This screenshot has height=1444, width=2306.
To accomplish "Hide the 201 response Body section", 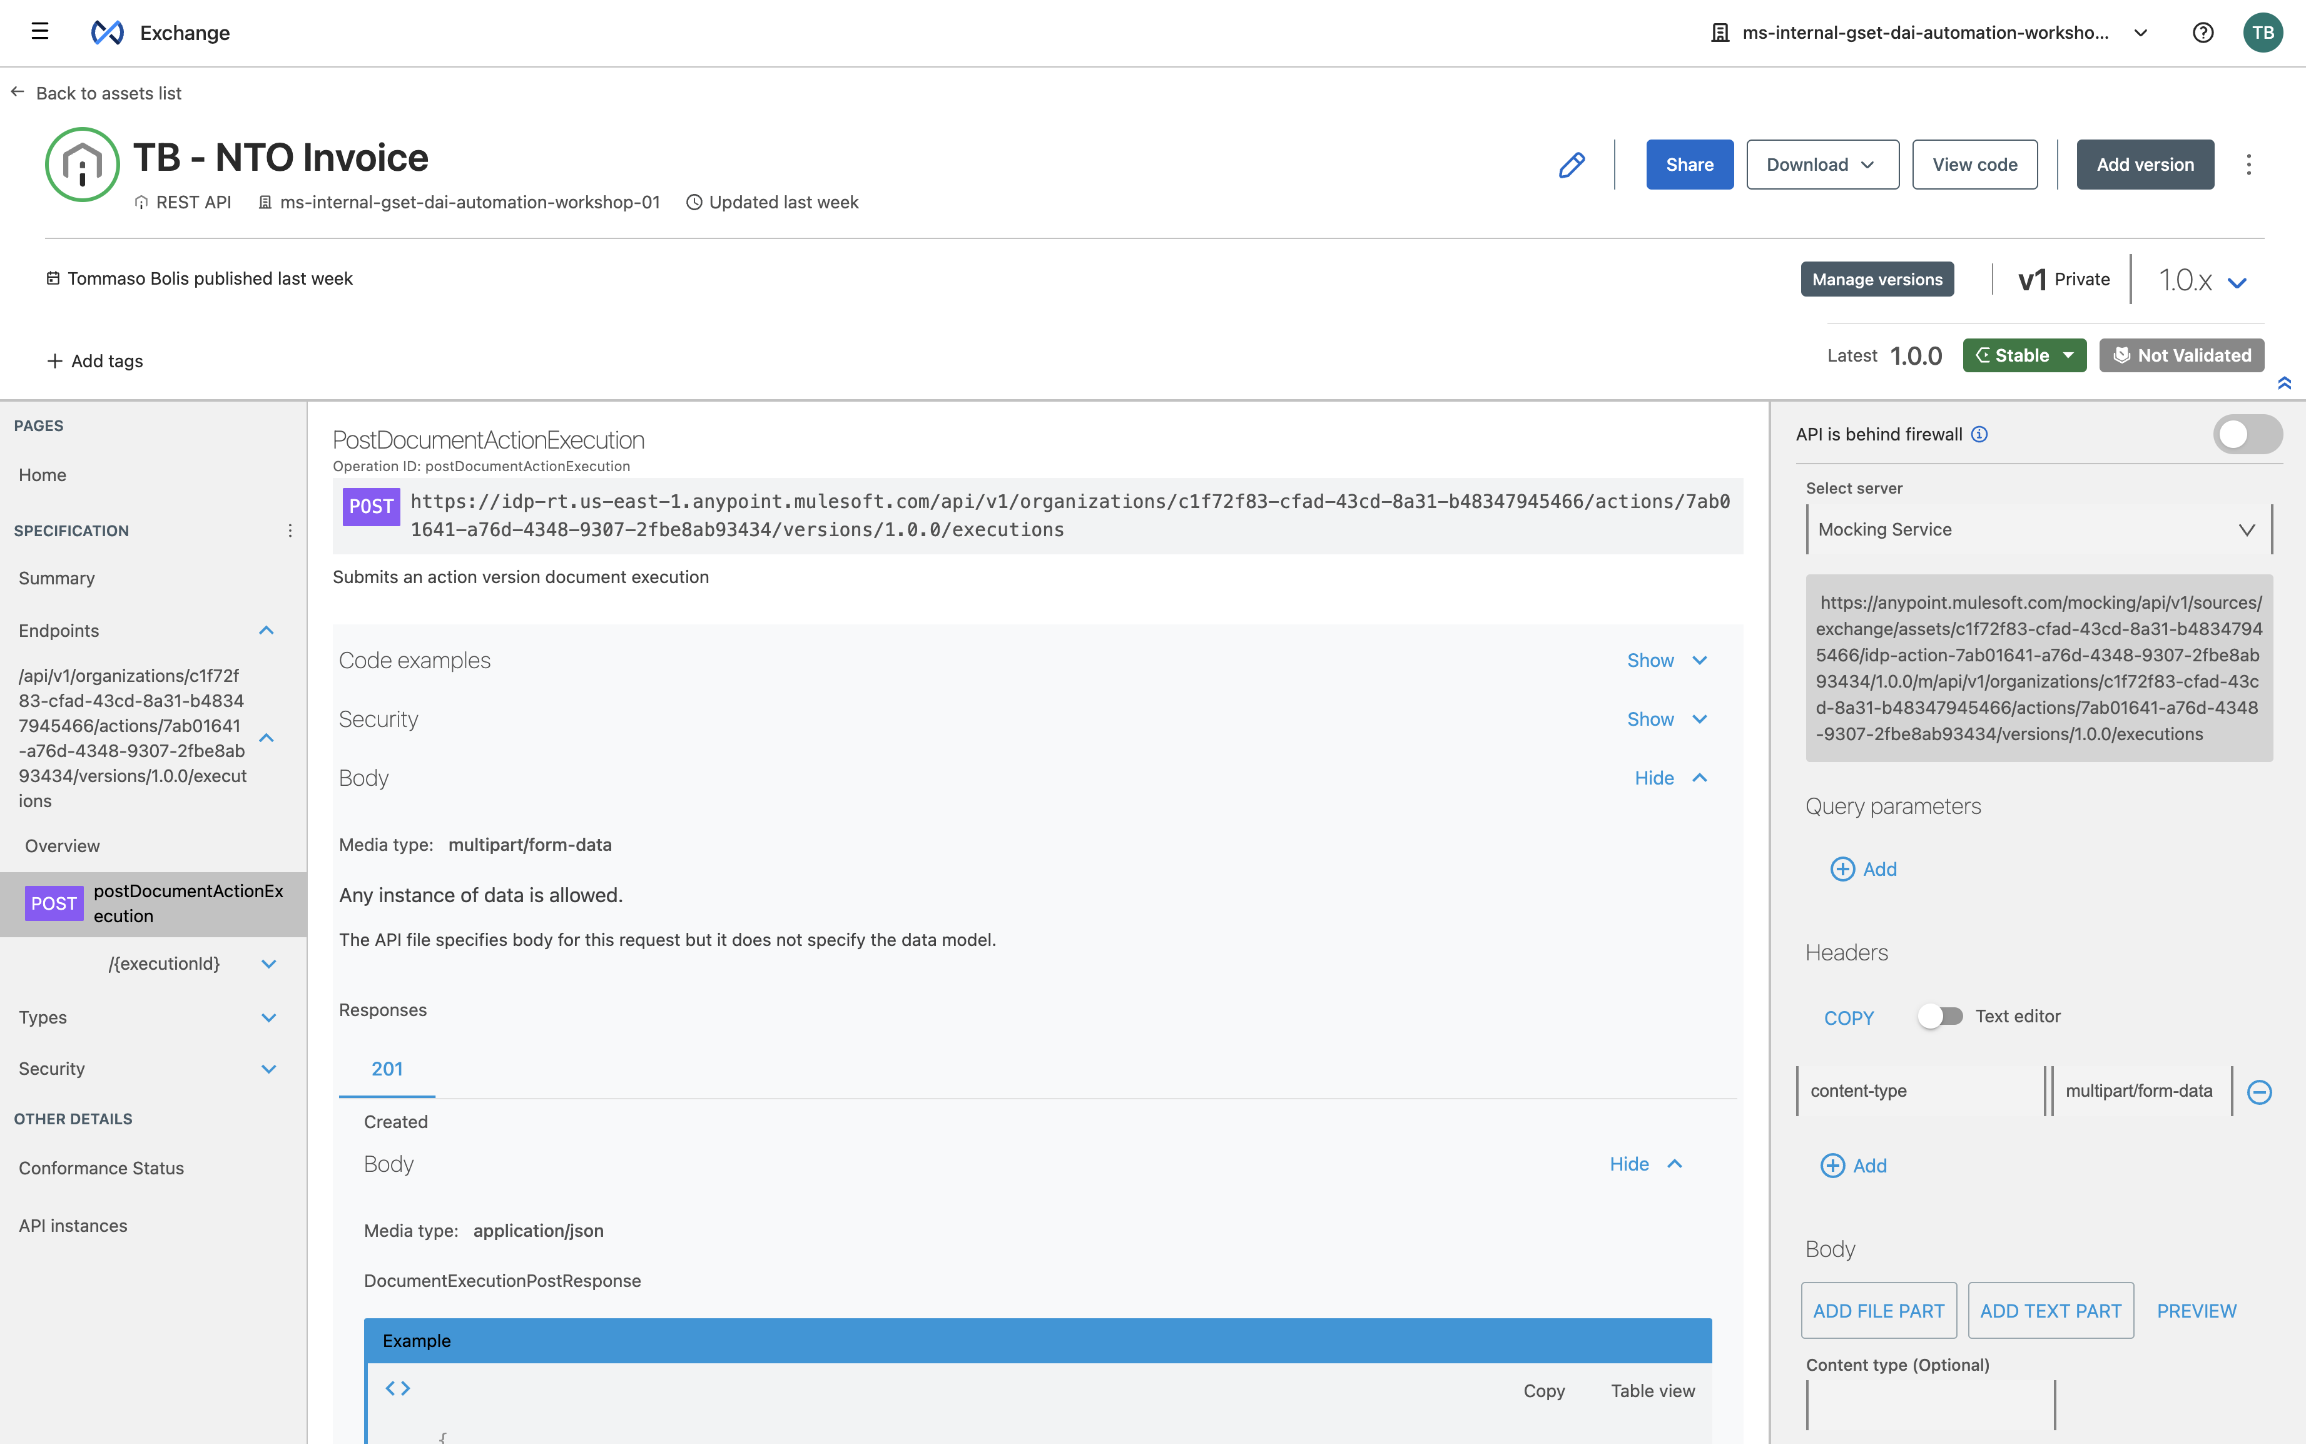I will 1645,1163.
